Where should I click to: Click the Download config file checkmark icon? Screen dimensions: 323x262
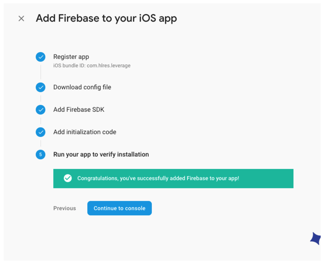point(41,87)
